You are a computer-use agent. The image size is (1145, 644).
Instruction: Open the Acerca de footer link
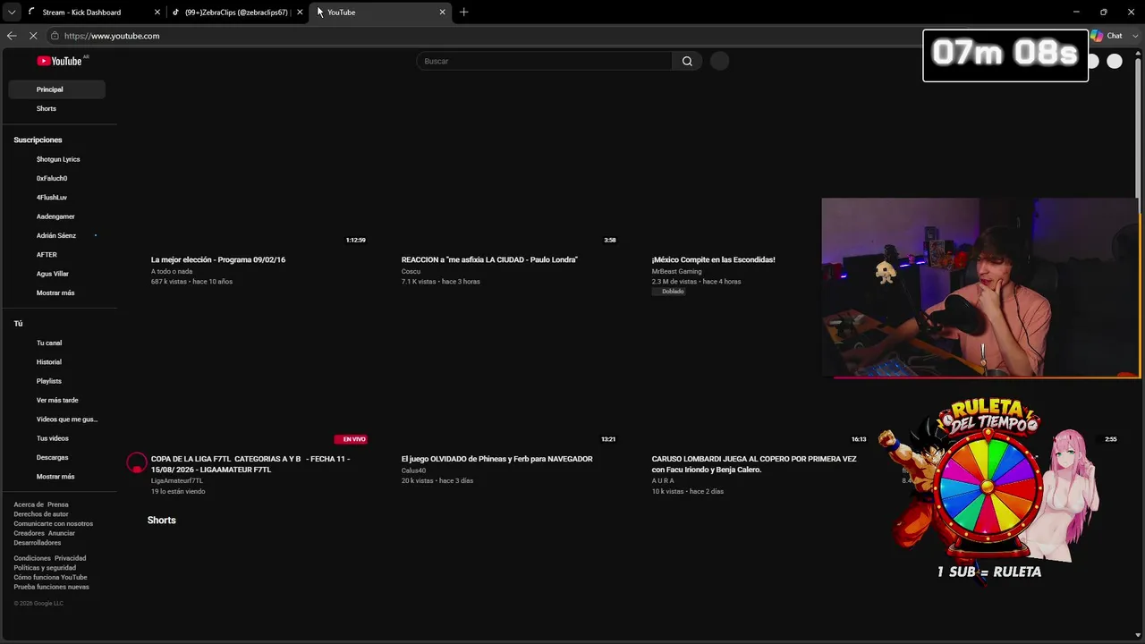29,504
